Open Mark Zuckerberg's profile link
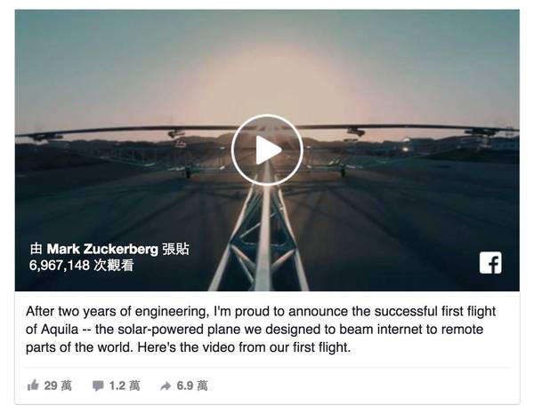This screenshot has height=414, width=534. [102, 248]
